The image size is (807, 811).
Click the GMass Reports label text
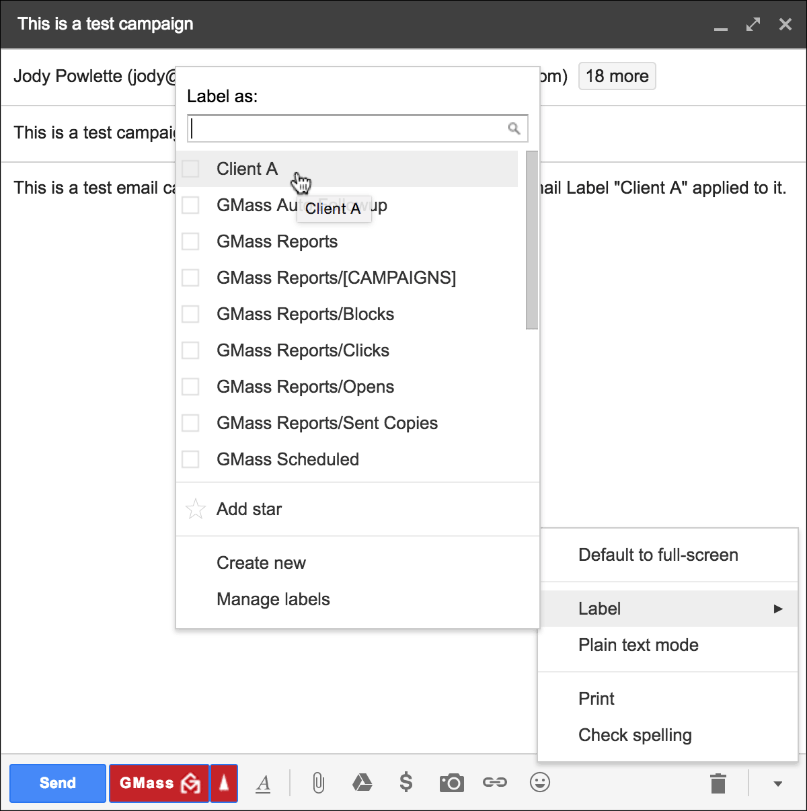click(x=277, y=241)
